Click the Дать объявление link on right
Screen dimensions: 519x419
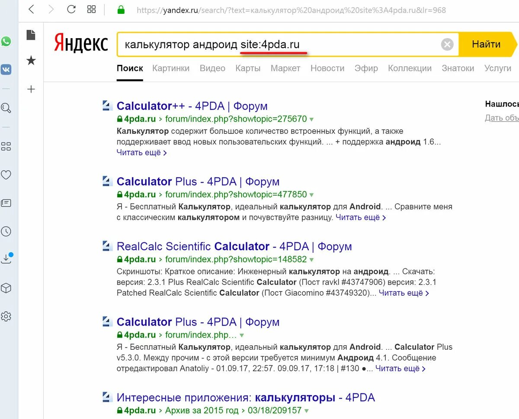click(502, 117)
